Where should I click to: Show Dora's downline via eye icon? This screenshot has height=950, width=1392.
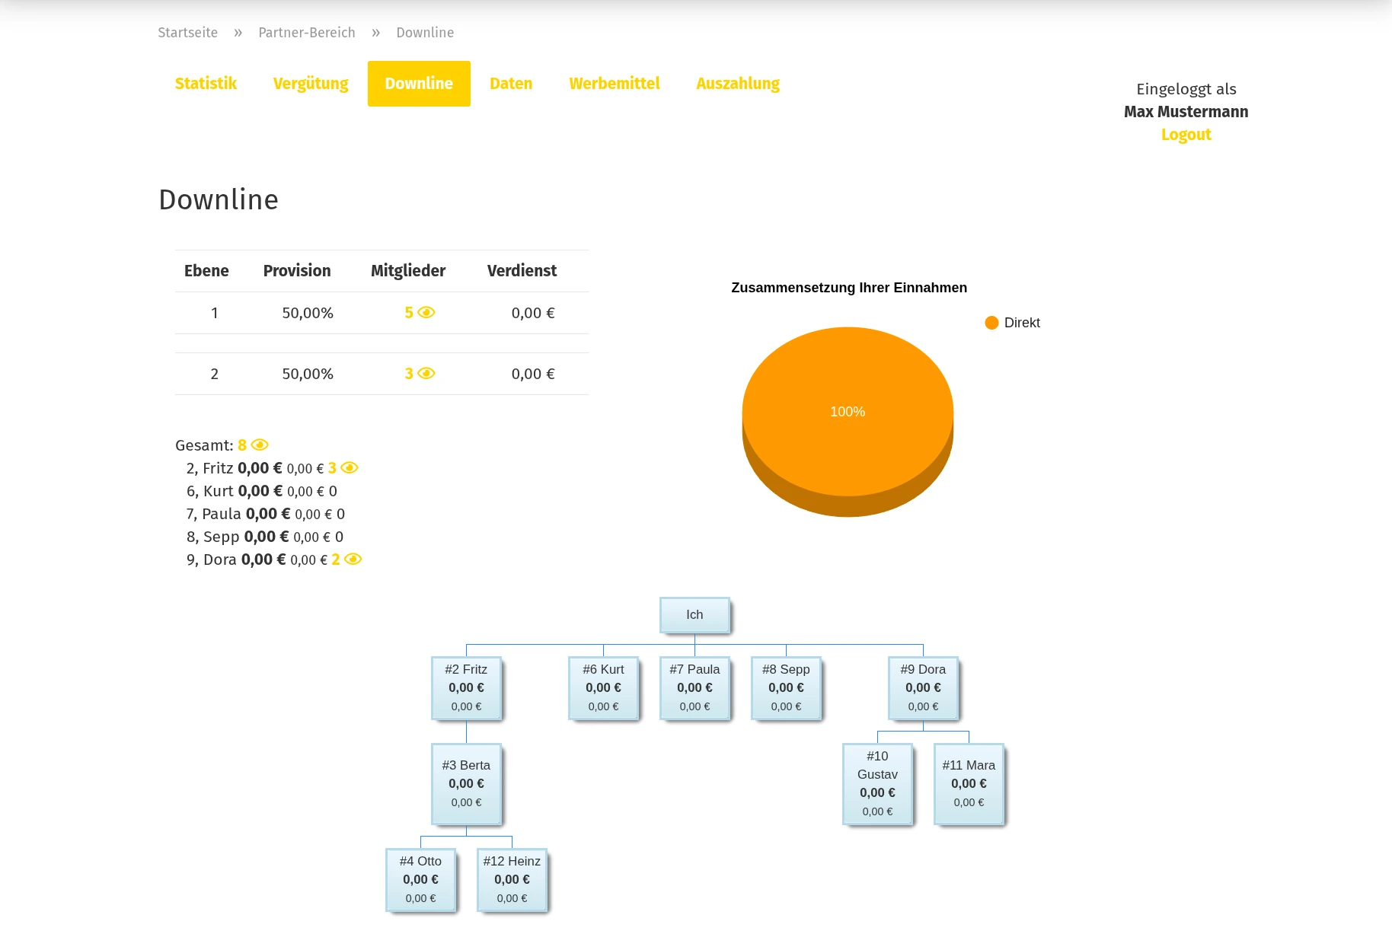pos(353,559)
